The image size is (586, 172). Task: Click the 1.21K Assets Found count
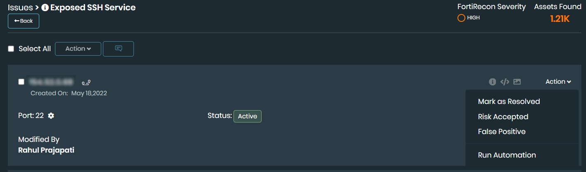pyautogui.click(x=560, y=19)
